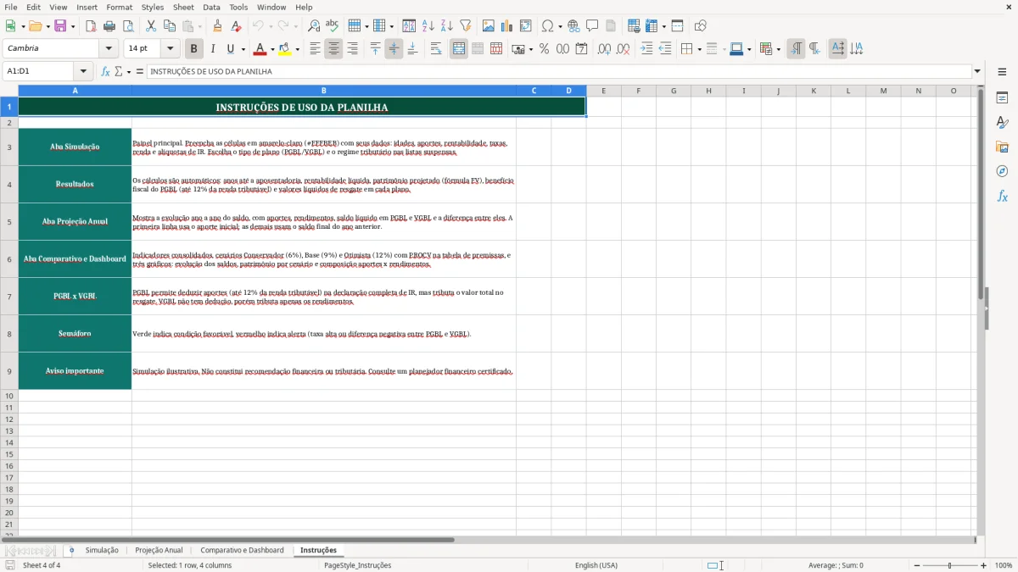Adjust the zoom slider
1018x572 pixels.
(x=950, y=565)
